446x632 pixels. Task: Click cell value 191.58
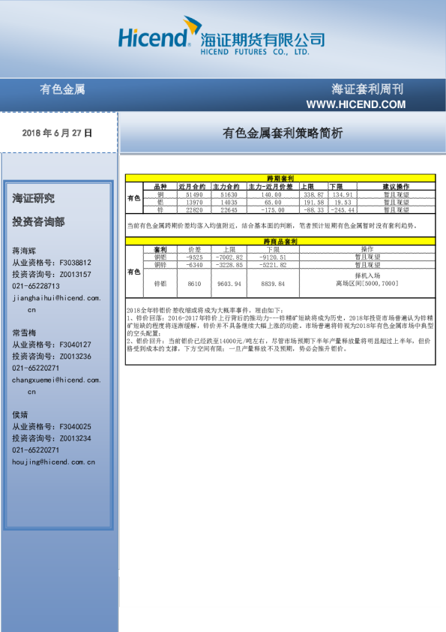pyautogui.click(x=313, y=202)
